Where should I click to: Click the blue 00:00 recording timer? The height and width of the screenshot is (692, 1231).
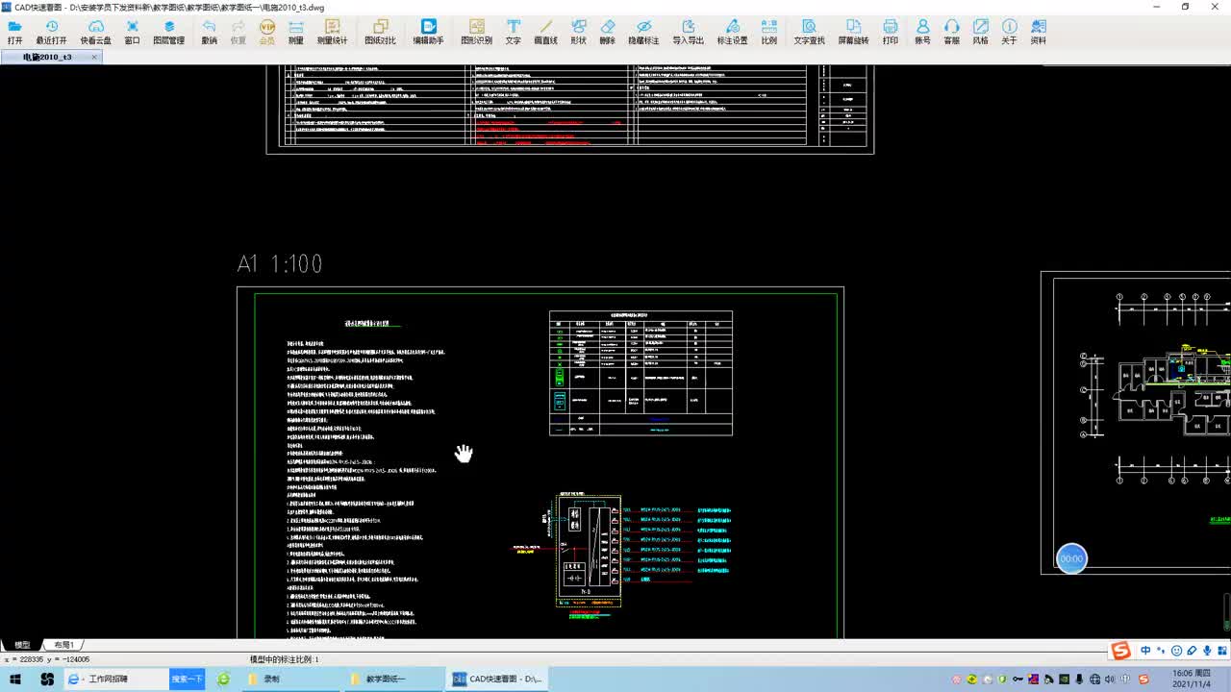(x=1071, y=558)
